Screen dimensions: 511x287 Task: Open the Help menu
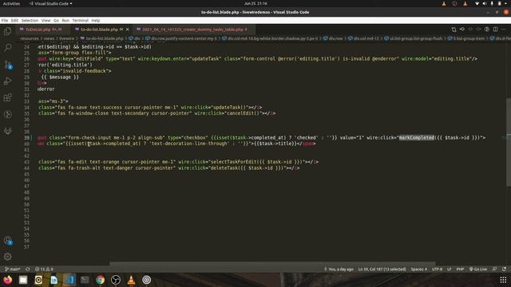96,20
